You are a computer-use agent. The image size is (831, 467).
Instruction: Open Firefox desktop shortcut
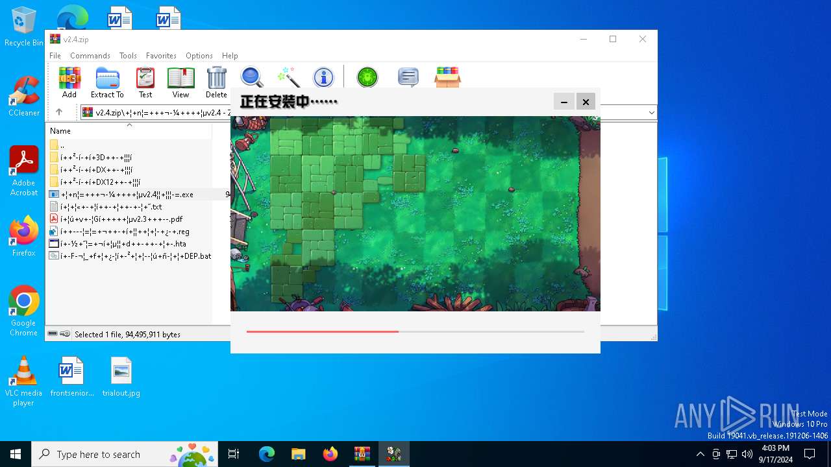(x=23, y=237)
